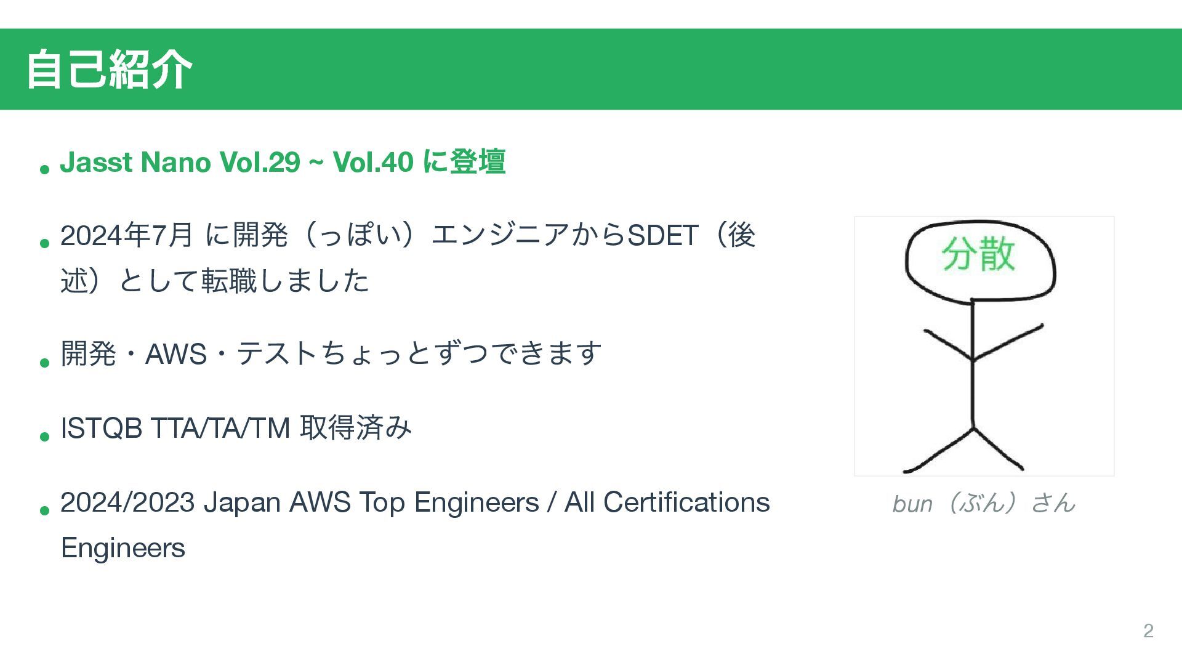The height and width of the screenshot is (665, 1182).
Task: Click the SDET text in the second bullet
Action: (662, 235)
